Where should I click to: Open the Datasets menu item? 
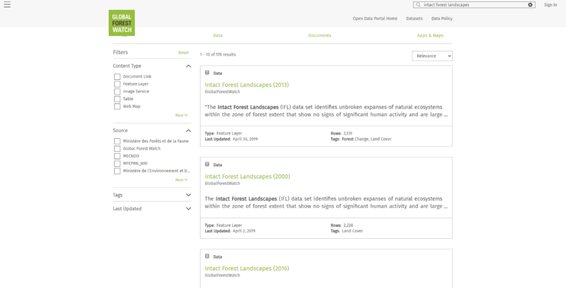(414, 18)
